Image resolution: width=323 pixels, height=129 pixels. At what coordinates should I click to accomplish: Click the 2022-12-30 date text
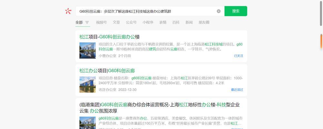[127, 90]
